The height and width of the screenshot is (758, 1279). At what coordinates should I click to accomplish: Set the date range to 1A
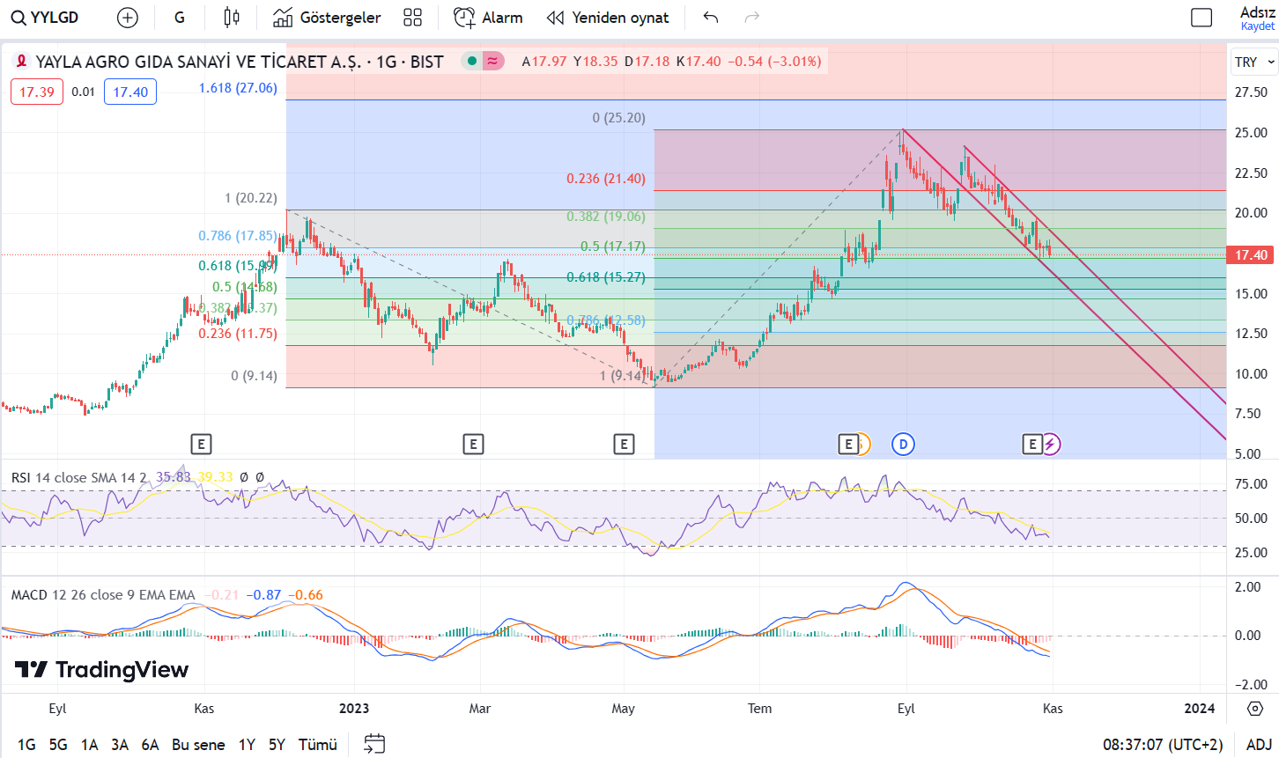point(89,745)
